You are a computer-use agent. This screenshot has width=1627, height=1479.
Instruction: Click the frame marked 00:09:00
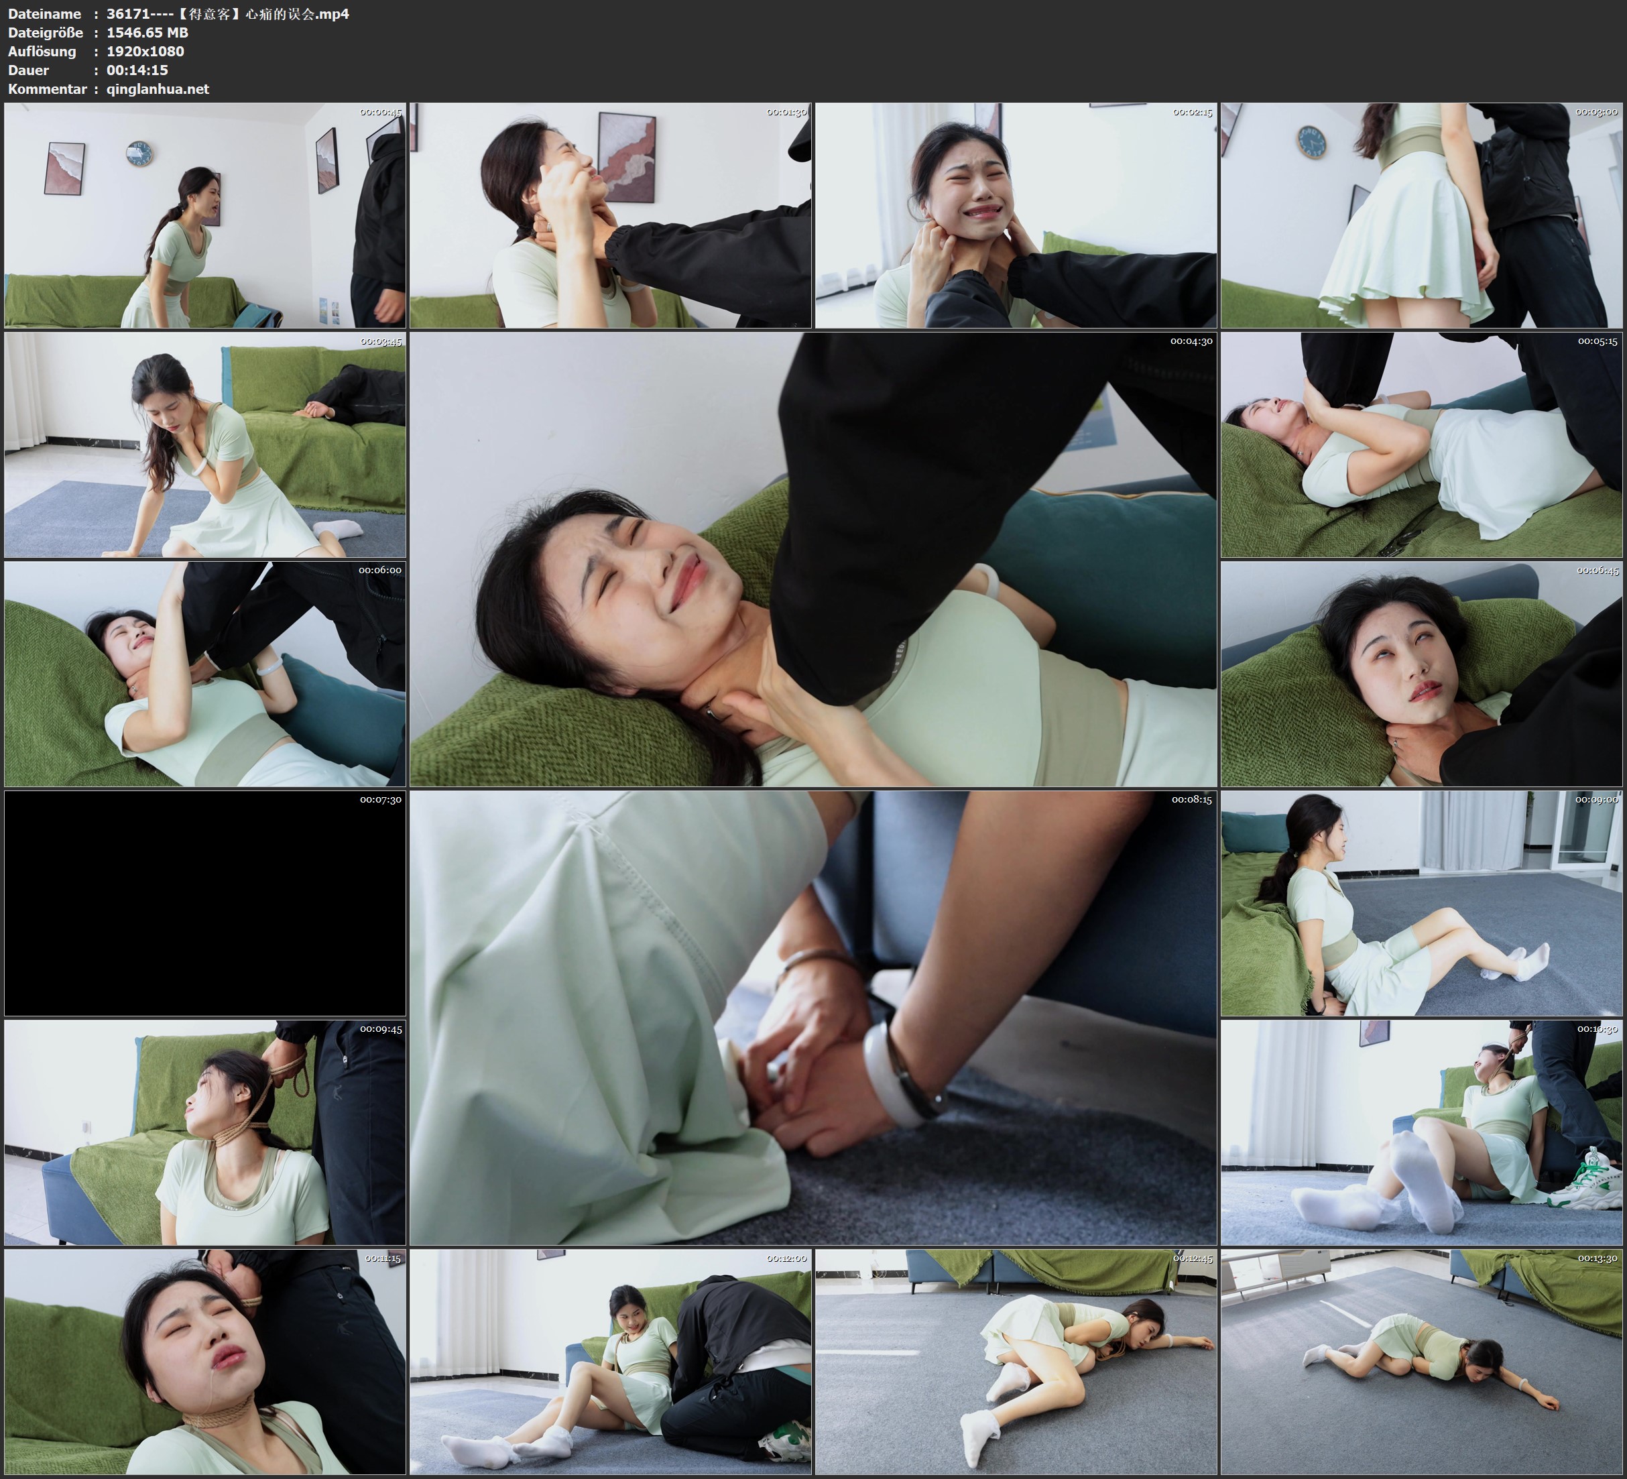[x=1421, y=902]
